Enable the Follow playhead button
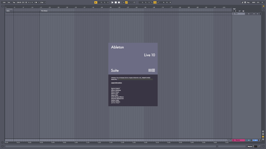Viewport: 266px width, 149px height. [96, 2]
